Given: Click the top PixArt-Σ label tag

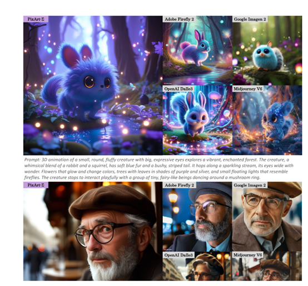Looking at the screenshot, I should [36, 19].
